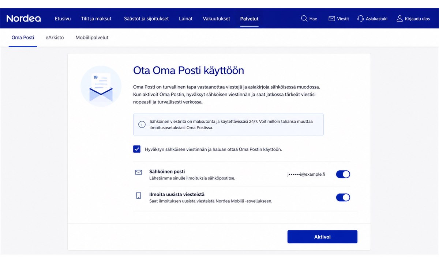Click the Nordea Mobiili notification description text

[211, 201]
